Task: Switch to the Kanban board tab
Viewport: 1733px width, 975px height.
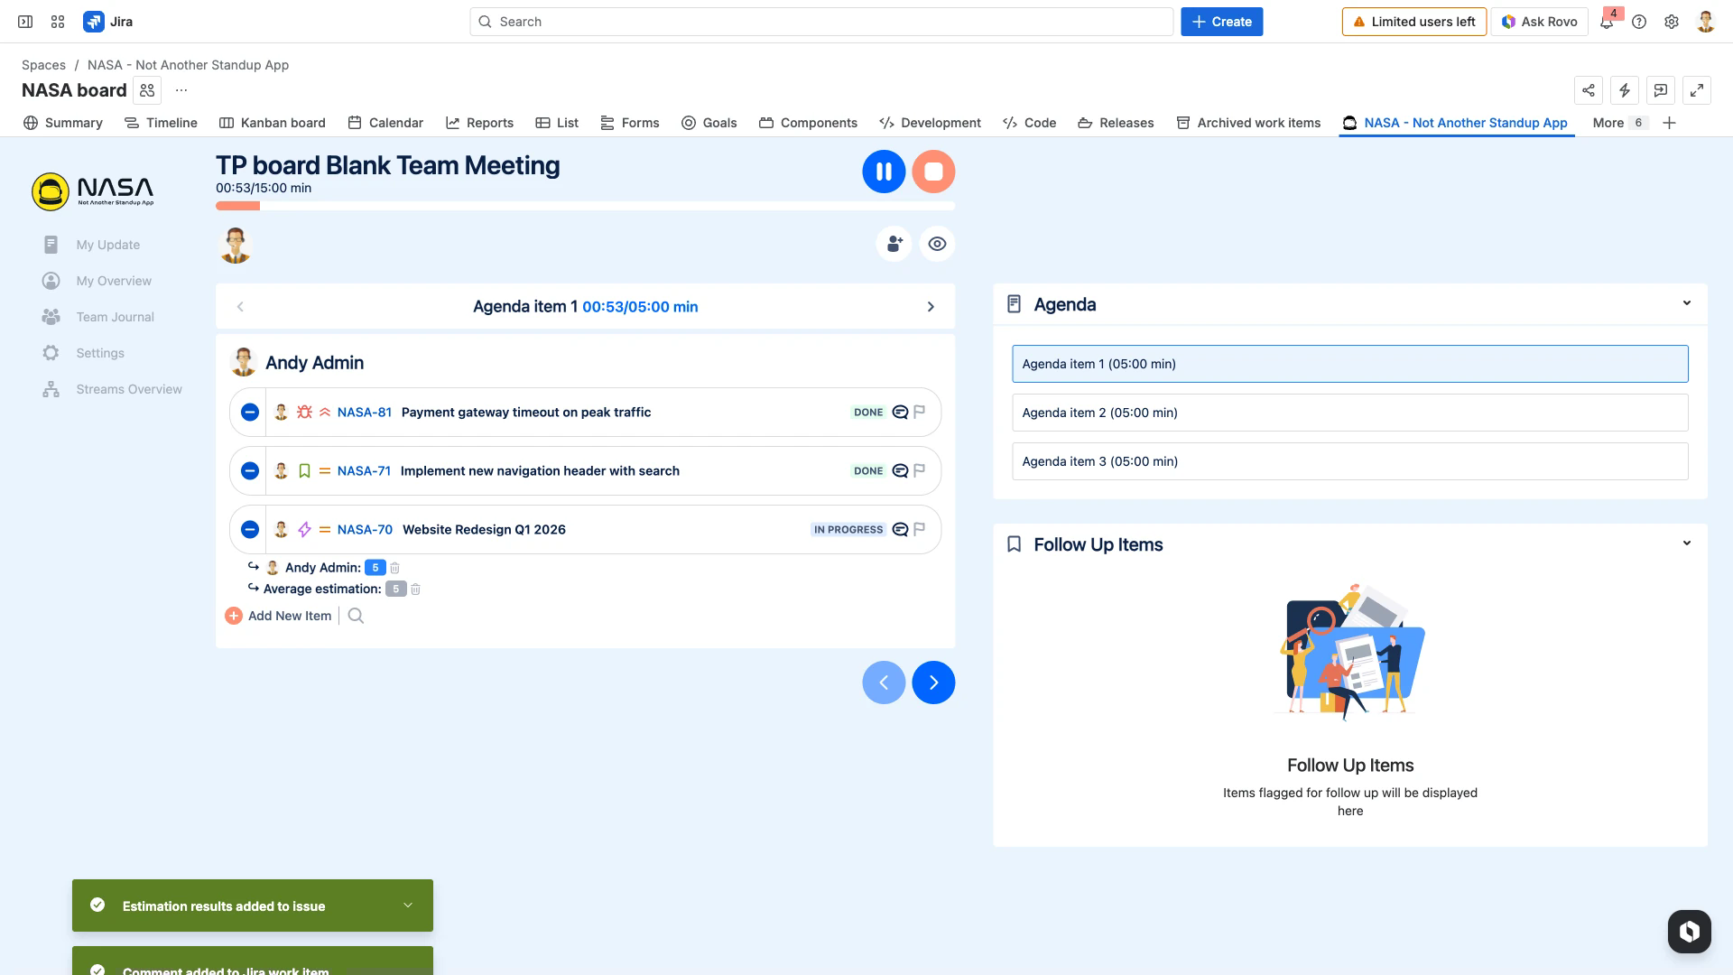Action: [x=283, y=123]
